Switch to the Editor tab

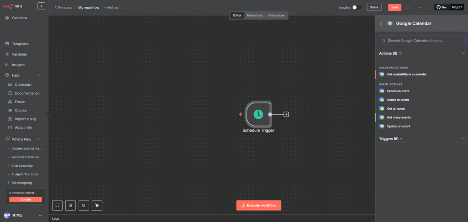(x=237, y=15)
